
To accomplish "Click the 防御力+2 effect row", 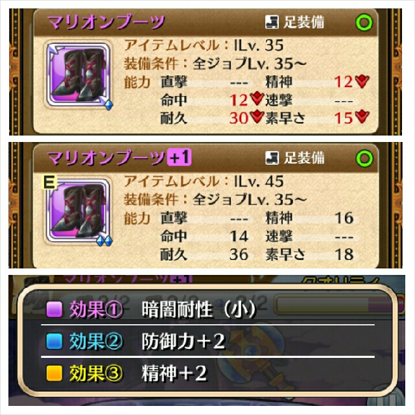I will point(207,341).
